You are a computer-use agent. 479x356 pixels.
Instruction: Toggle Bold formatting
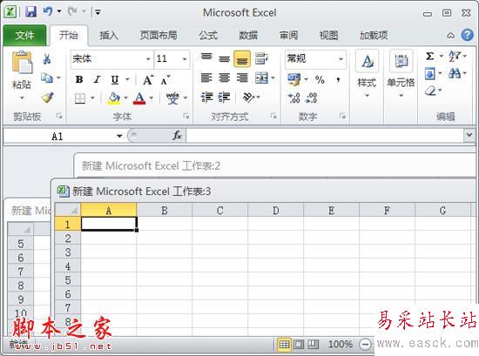point(79,80)
